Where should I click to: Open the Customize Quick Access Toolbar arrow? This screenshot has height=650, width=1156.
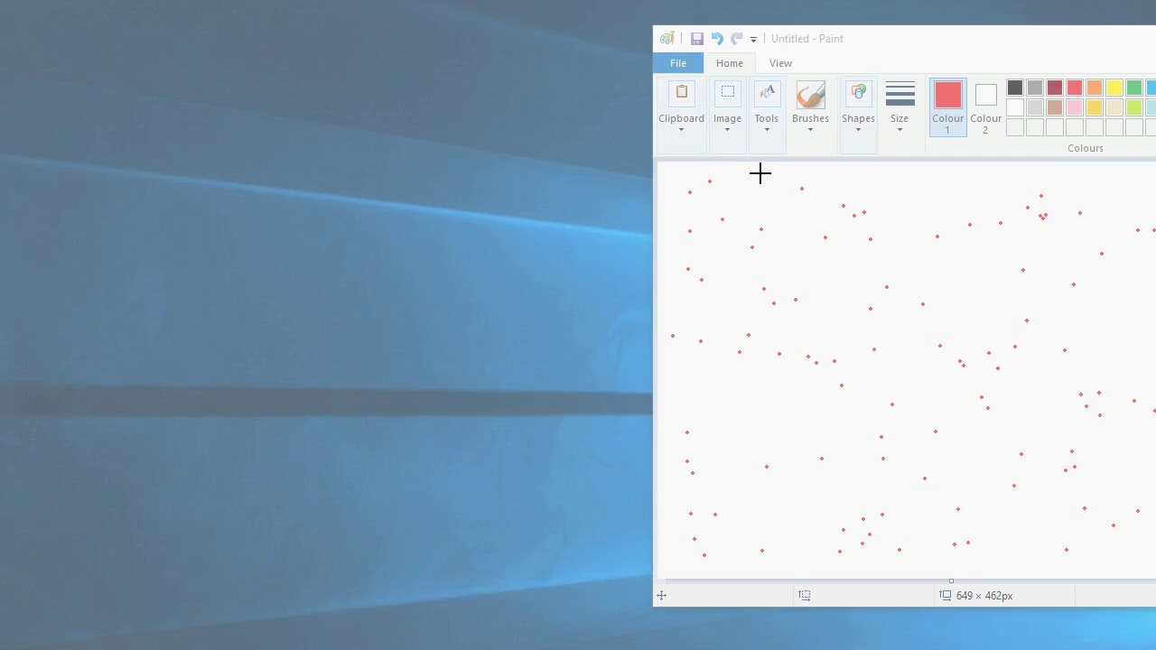(x=753, y=40)
